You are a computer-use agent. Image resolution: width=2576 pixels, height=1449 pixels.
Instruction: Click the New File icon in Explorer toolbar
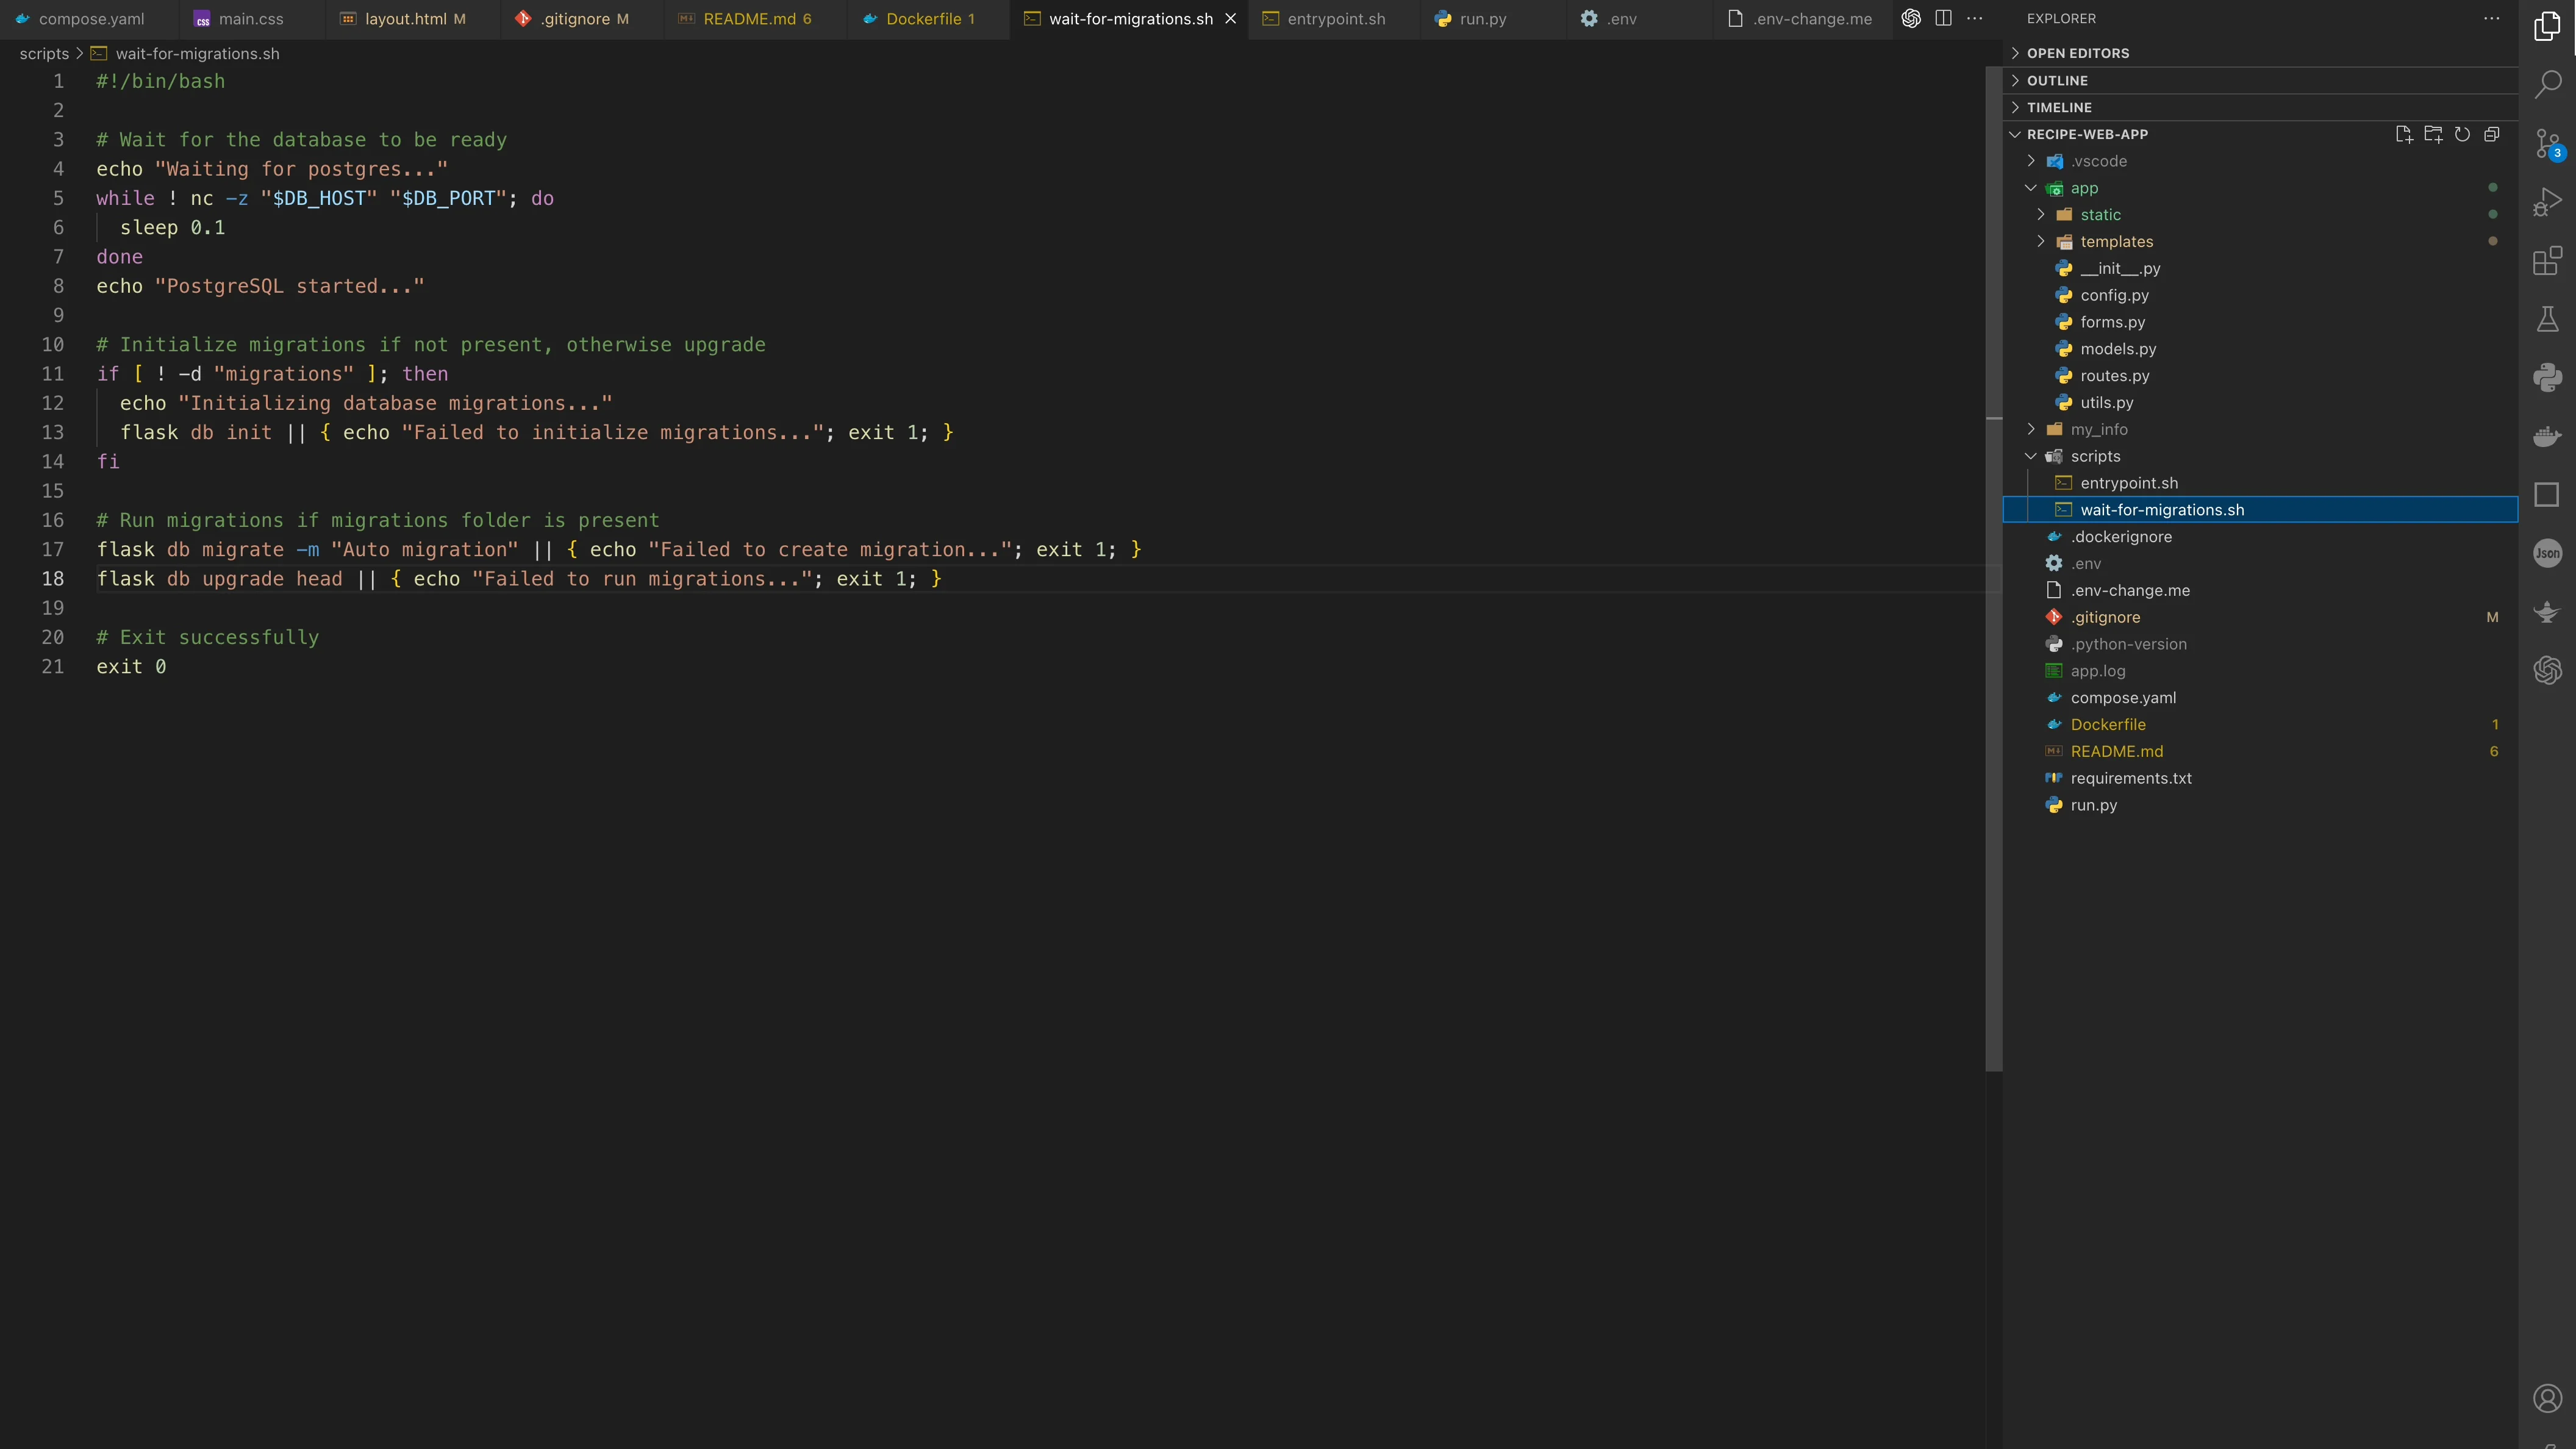click(2405, 134)
